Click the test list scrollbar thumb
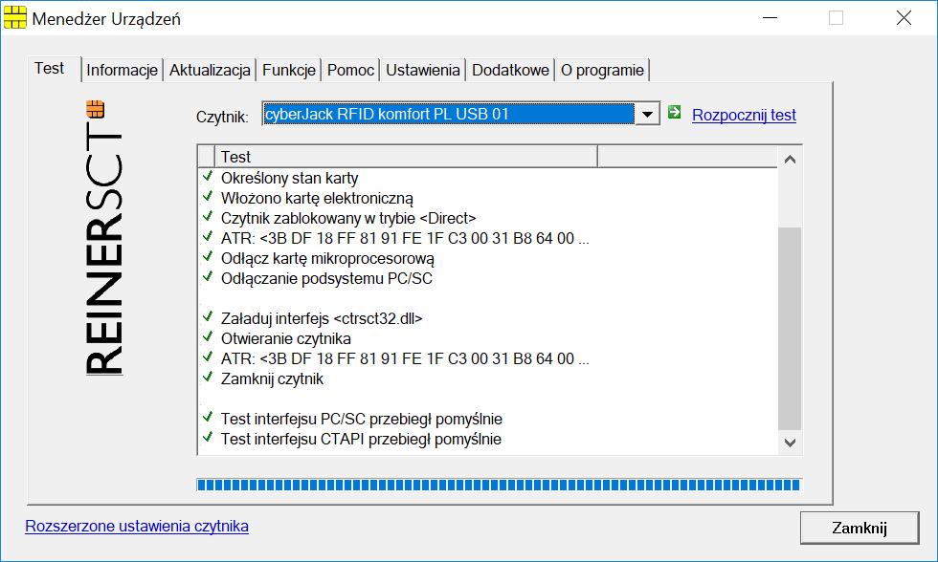The height and width of the screenshot is (562, 938). tap(790, 329)
